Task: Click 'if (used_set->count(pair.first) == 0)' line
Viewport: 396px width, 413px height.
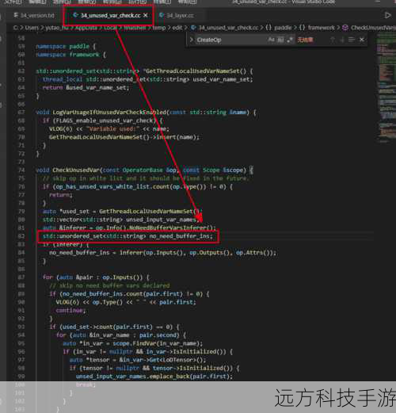Action: point(114,327)
